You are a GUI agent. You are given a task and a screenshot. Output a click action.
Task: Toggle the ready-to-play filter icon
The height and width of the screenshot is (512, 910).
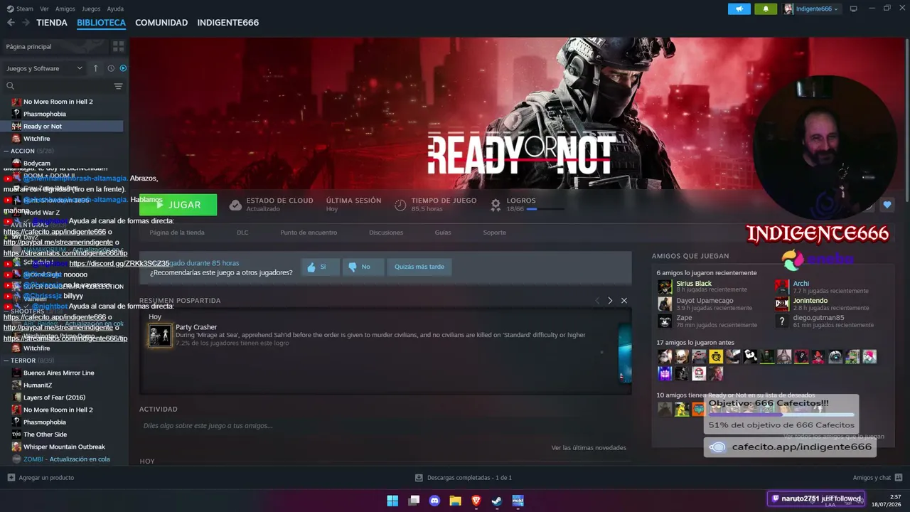point(123,68)
